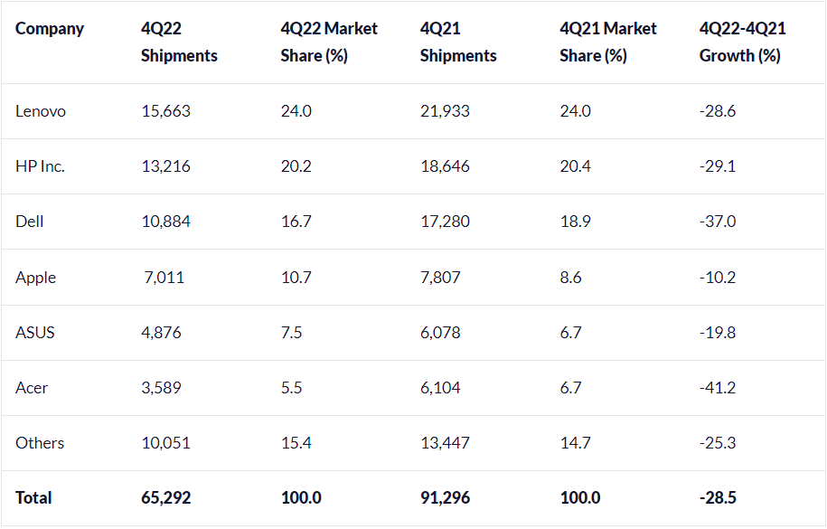Image resolution: width=827 pixels, height=529 pixels.
Task: Click Lenovo's 15,663 shipments value
Action: pos(165,111)
